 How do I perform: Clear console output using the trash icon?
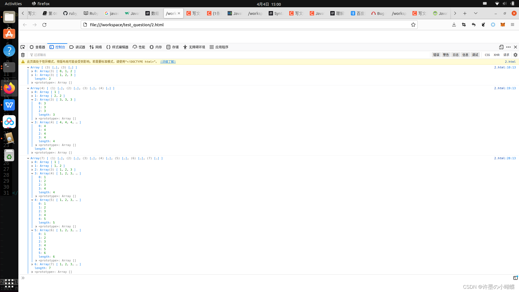pyautogui.click(x=22, y=55)
